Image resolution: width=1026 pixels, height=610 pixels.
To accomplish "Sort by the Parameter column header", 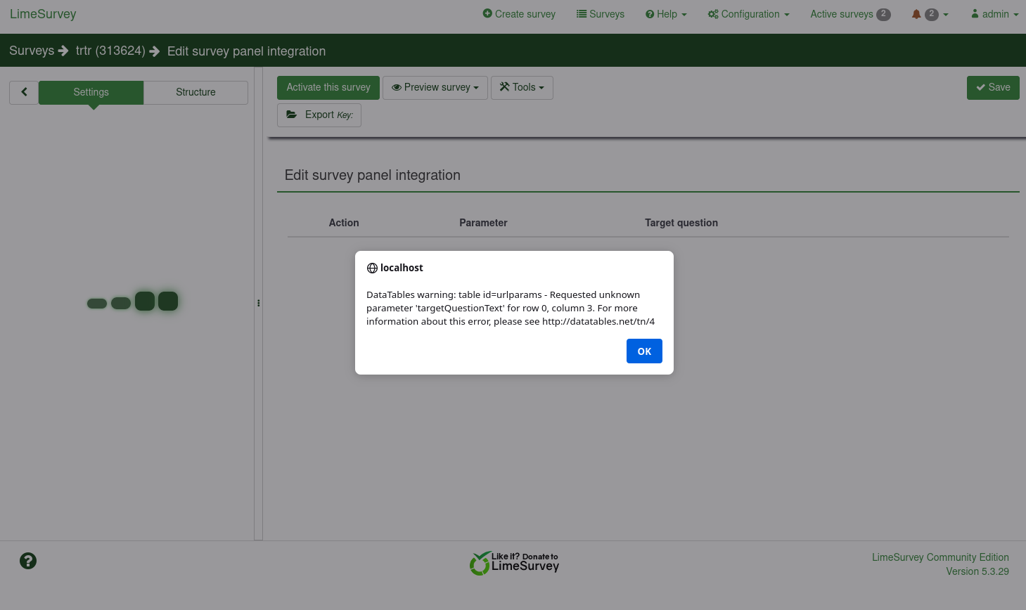I will (483, 223).
